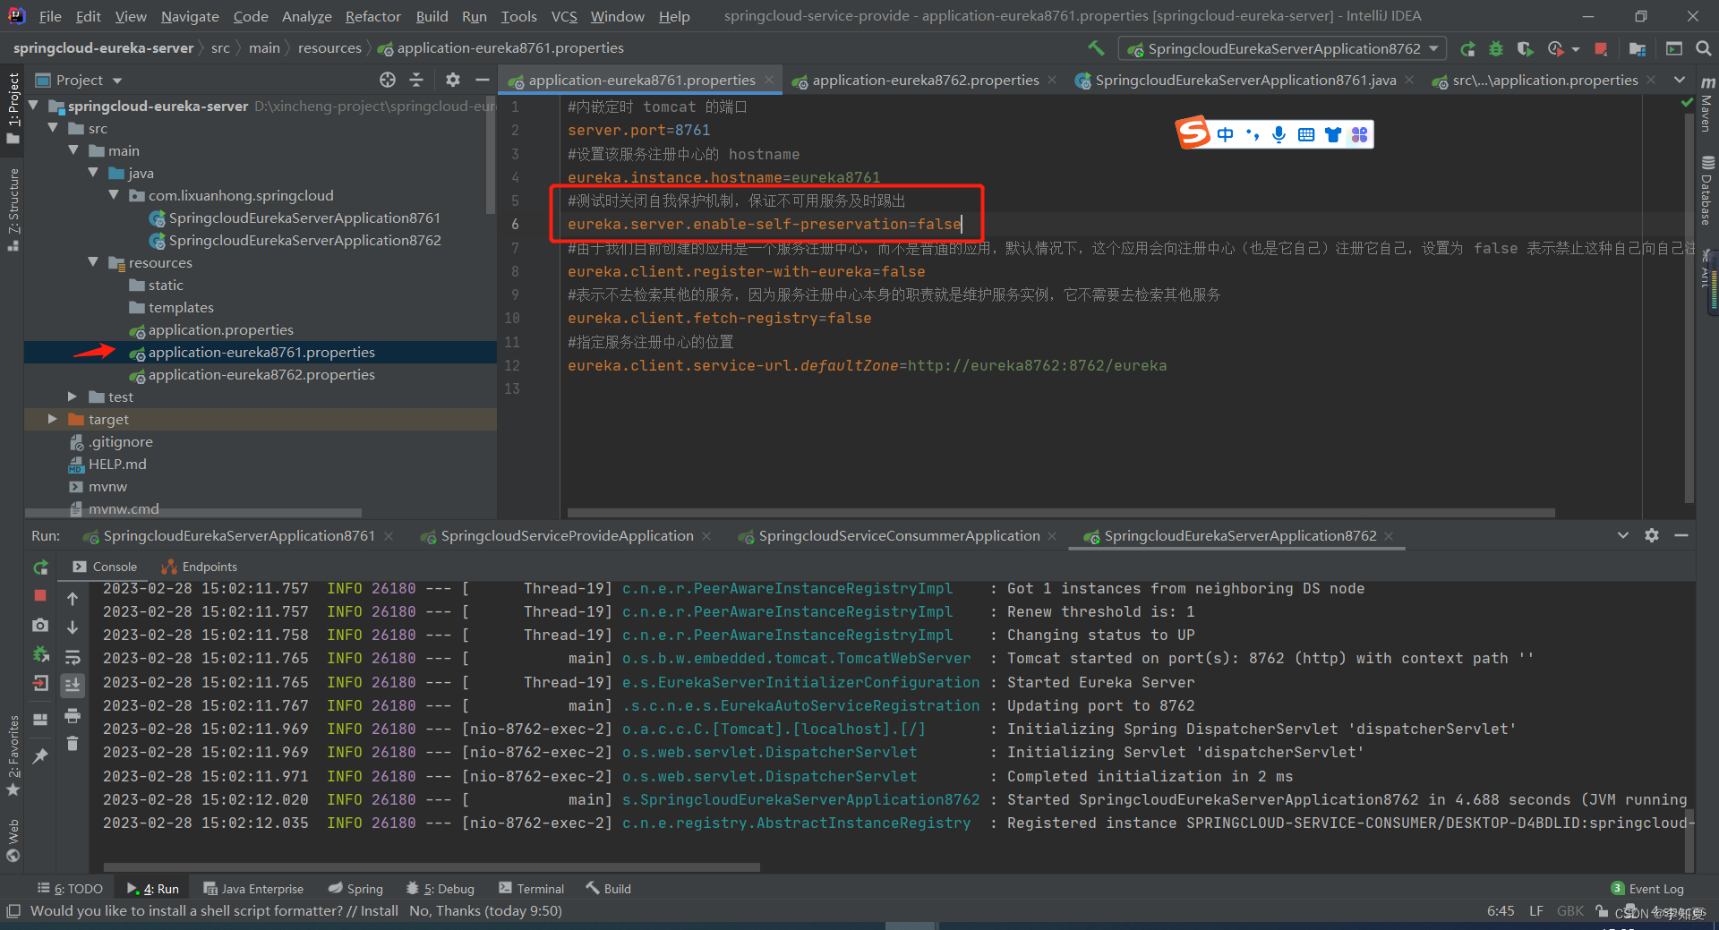This screenshot has height=930, width=1719.
Task: Toggle scroll to end in console
Action: click(73, 686)
